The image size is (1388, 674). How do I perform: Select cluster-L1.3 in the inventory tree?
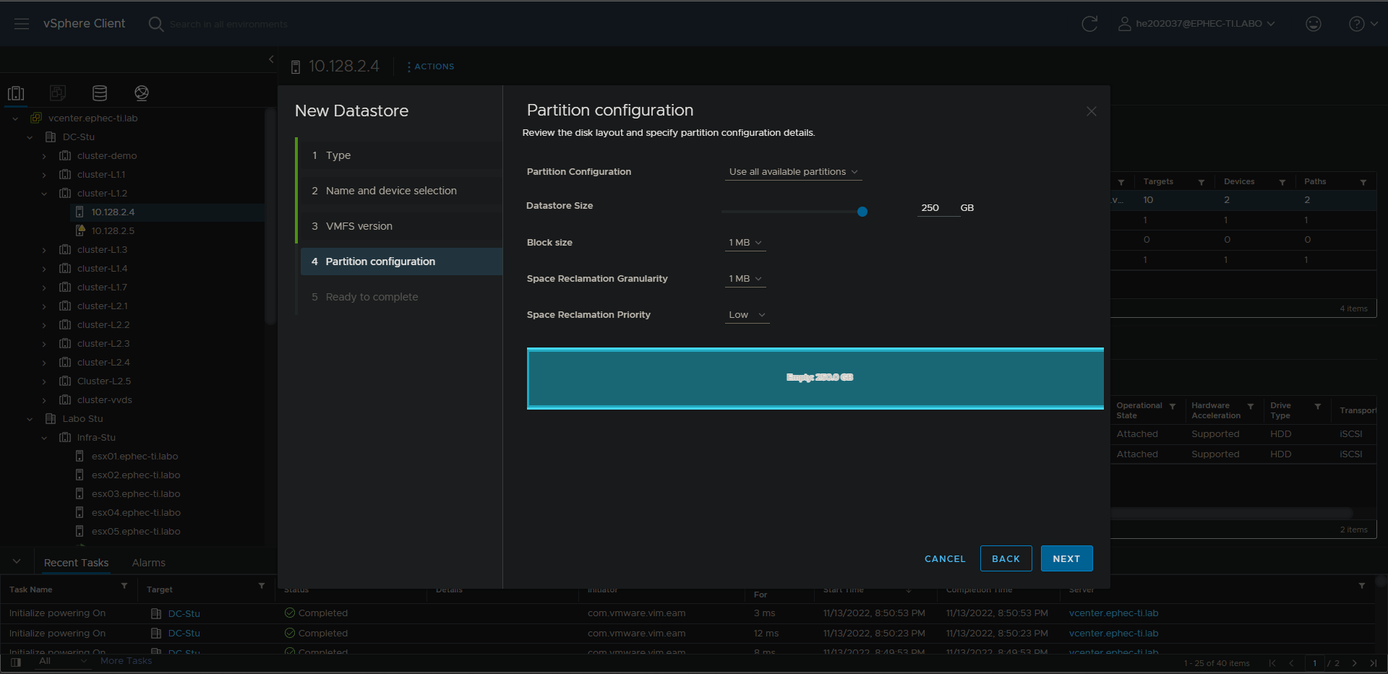(x=102, y=250)
